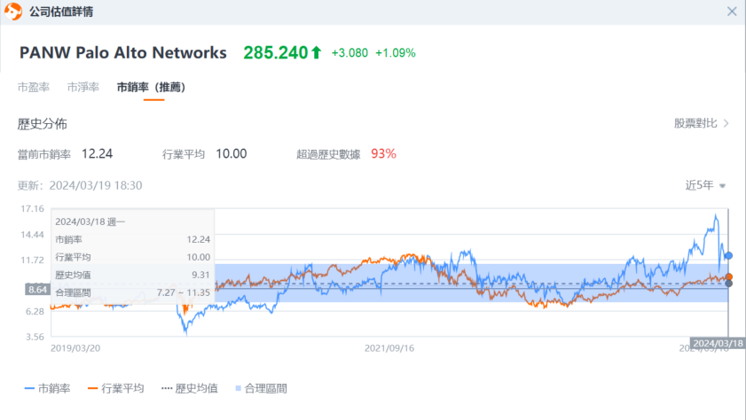This screenshot has height=420, width=746.
Task: Click the 當前市銷率 value 12.24
Action: coord(97,154)
